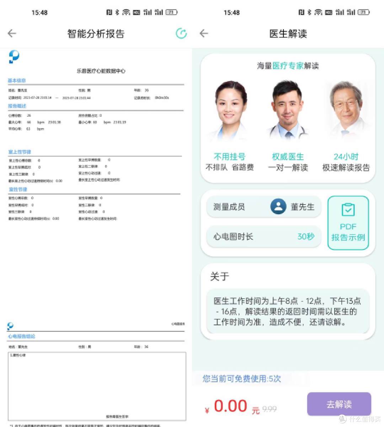The width and height of the screenshot is (384, 427).
Task: Tap the purple 去解读 button
Action: 339,404
